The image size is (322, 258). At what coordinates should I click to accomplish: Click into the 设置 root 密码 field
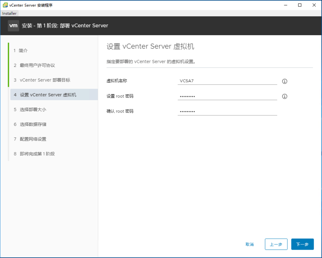[227, 96]
